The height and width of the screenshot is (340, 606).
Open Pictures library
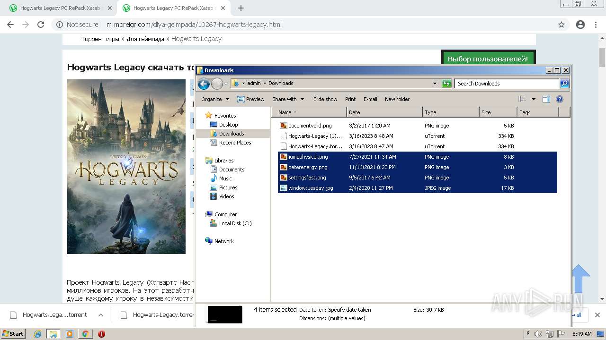[228, 187]
